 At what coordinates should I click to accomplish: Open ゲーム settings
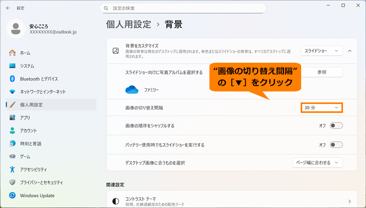pos(51,156)
